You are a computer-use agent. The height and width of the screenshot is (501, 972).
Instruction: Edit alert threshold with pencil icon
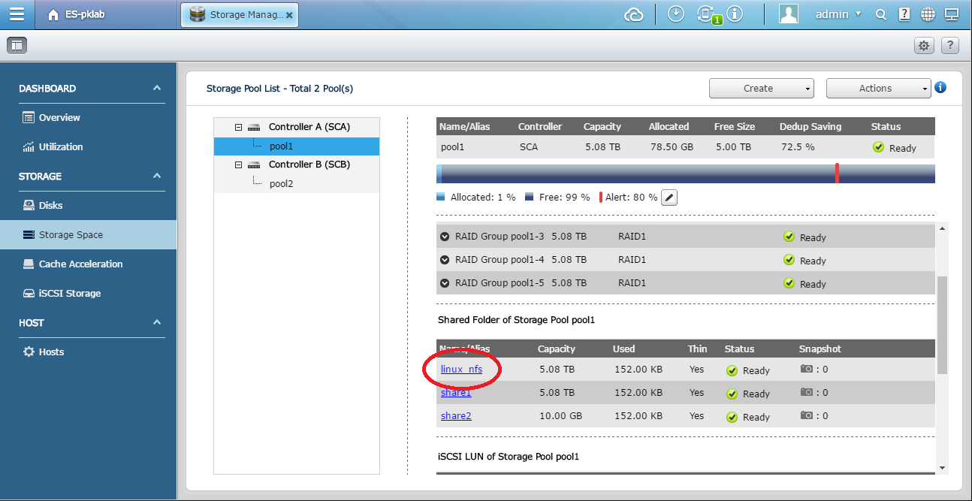(669, 198)
